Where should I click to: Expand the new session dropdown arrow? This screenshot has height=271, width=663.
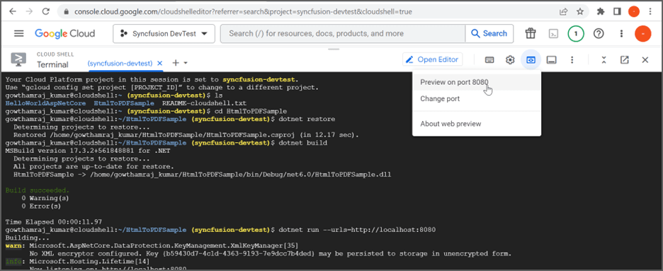pyautogui.click(x=185, y=63)
